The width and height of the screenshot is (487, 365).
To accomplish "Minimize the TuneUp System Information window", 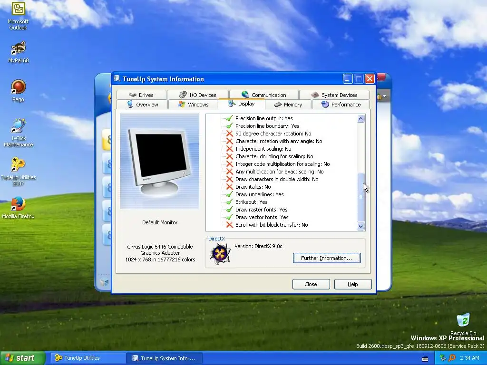I will [x=348, y=79].
